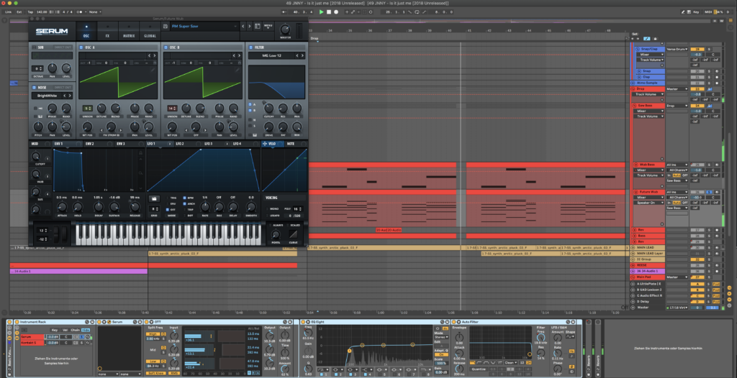Open Auto Filter Clean circuit dropdown
Image resolution: width=737 pixels, height=378 pixels.
[512, 362]
